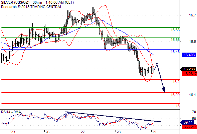Click the red 16 support label

click(178, 106)
